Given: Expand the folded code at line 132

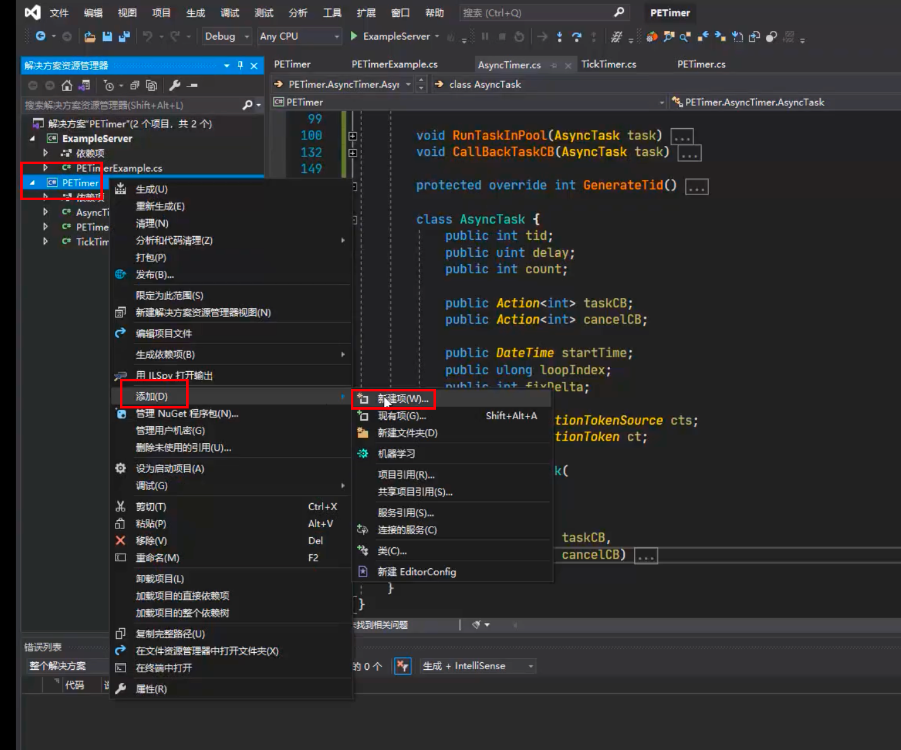Looking at the screenshot, I should coord(353,152).
